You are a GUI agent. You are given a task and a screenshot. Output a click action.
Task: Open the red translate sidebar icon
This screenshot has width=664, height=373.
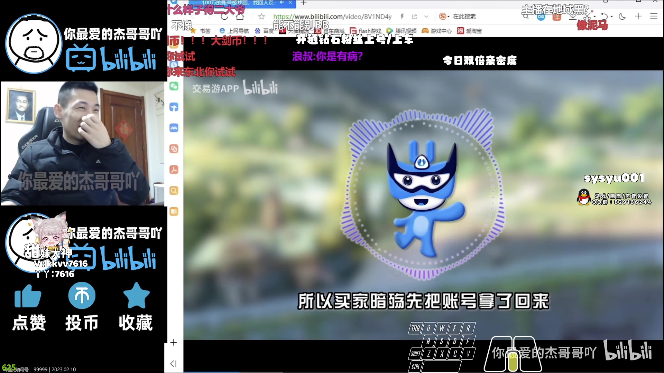point(174,149)
